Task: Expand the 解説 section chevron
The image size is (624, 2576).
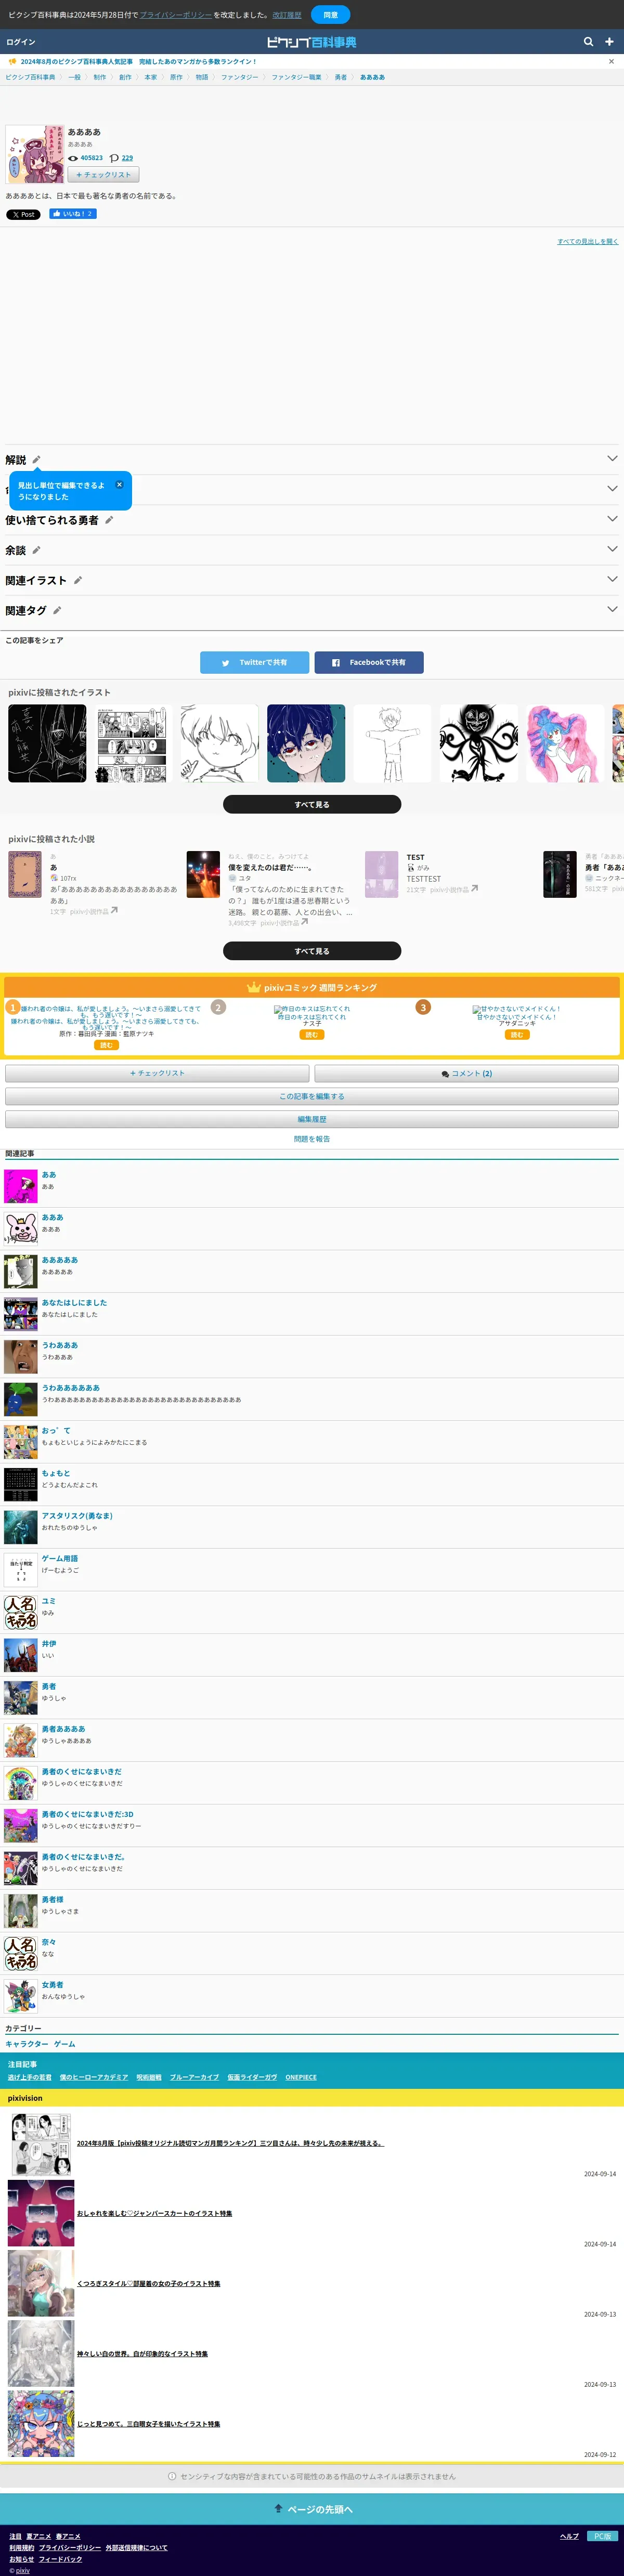Action: tap(612, 458)
